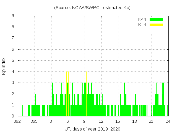Viewport: 177px width, 133px height.
Task: Click the y-axis tick label 9
Action: coord(13,16)
